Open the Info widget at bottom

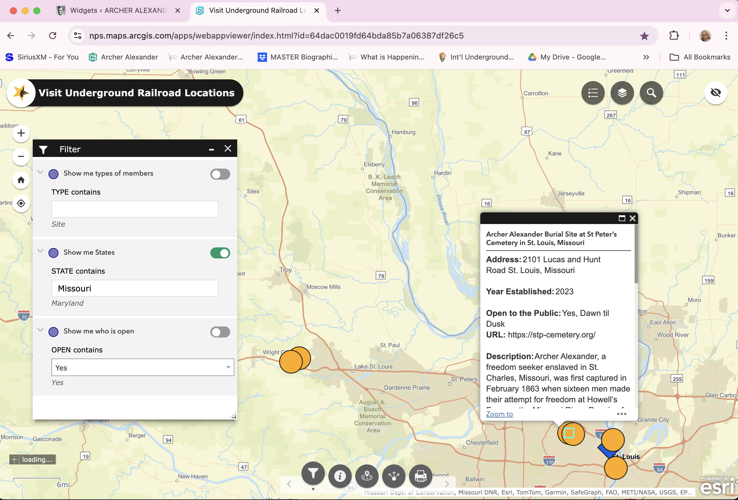[x=340, y=476]
